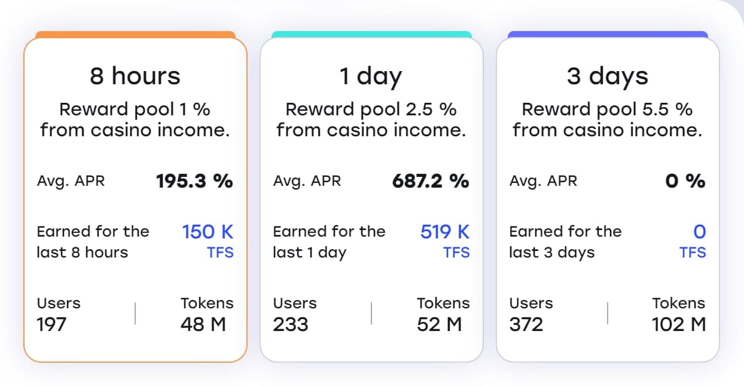Click the 195.3 % Avg. APR value
Screen dimensions: 744x386
click(194, 181)
